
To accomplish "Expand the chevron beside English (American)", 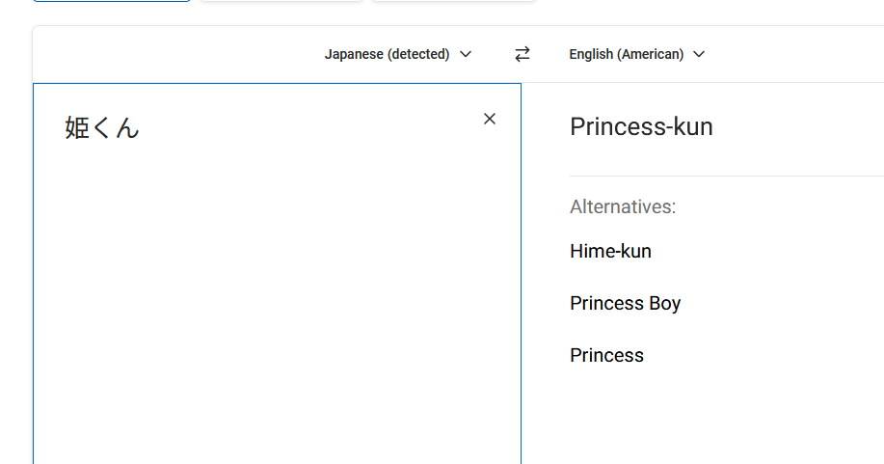I will pos(699,54).
